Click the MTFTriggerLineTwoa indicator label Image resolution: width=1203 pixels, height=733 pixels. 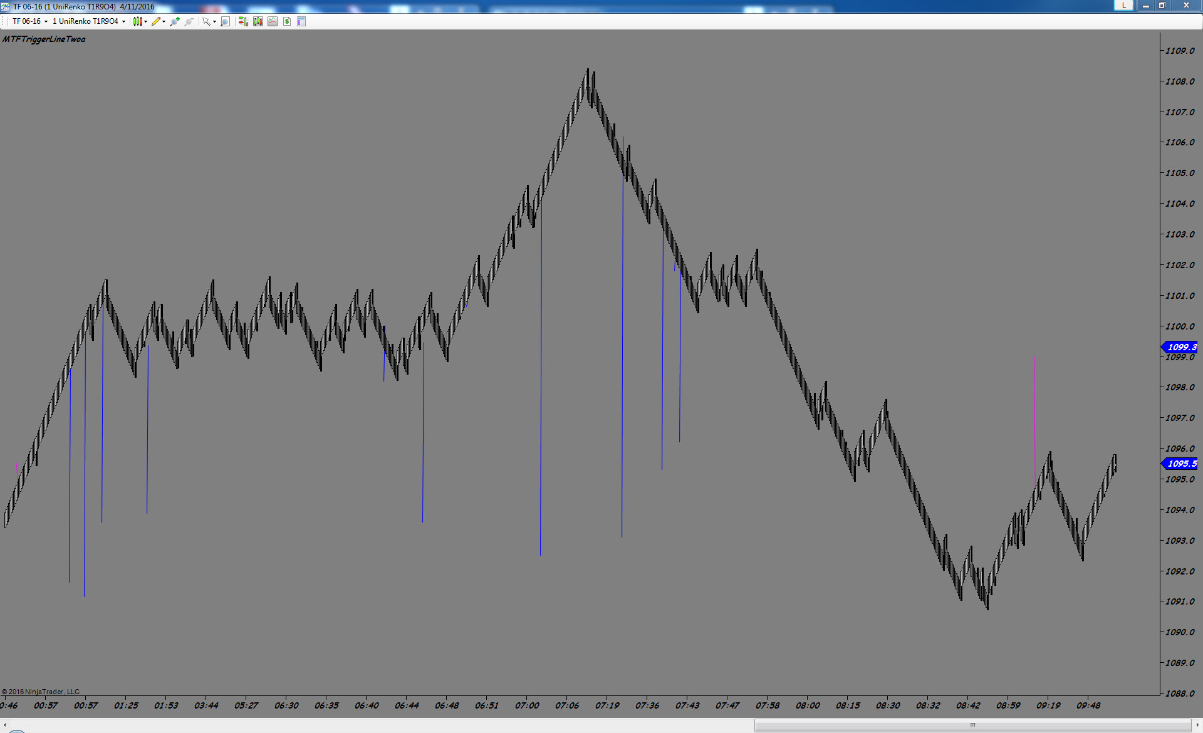(44, 39)
